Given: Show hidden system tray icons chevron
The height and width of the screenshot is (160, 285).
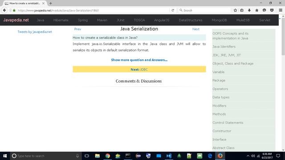Looking at the screenshot, I should [x=248, y=156].
